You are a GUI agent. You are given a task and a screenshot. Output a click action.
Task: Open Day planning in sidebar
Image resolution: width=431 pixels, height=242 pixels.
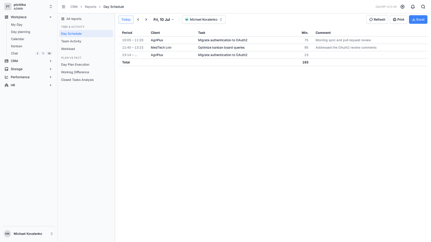coord(20,32)
